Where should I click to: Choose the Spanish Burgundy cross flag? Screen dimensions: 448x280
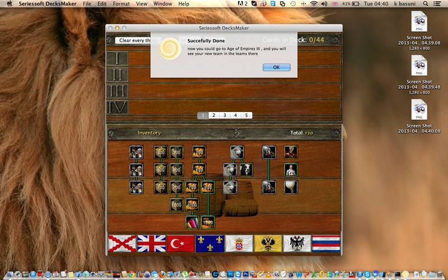coord(122,244)
